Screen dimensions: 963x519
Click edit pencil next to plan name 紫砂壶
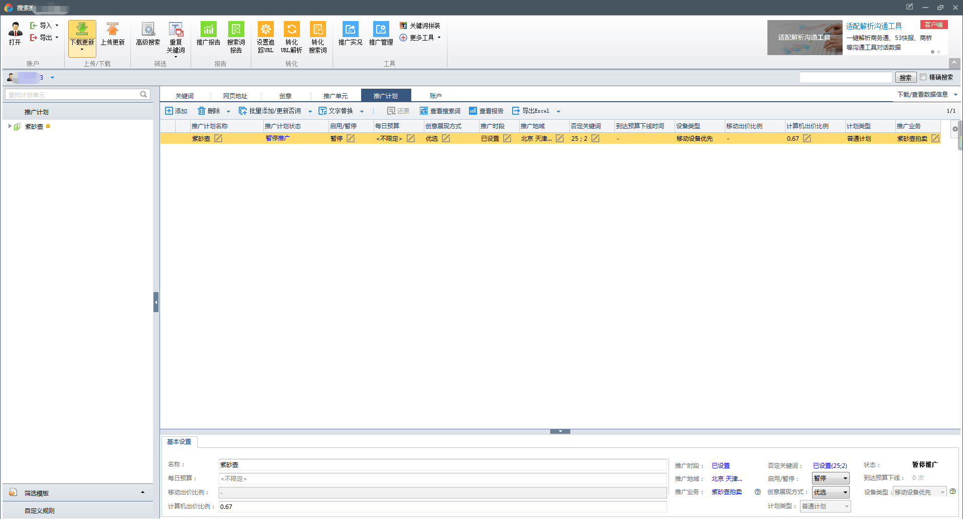point(218,139)
